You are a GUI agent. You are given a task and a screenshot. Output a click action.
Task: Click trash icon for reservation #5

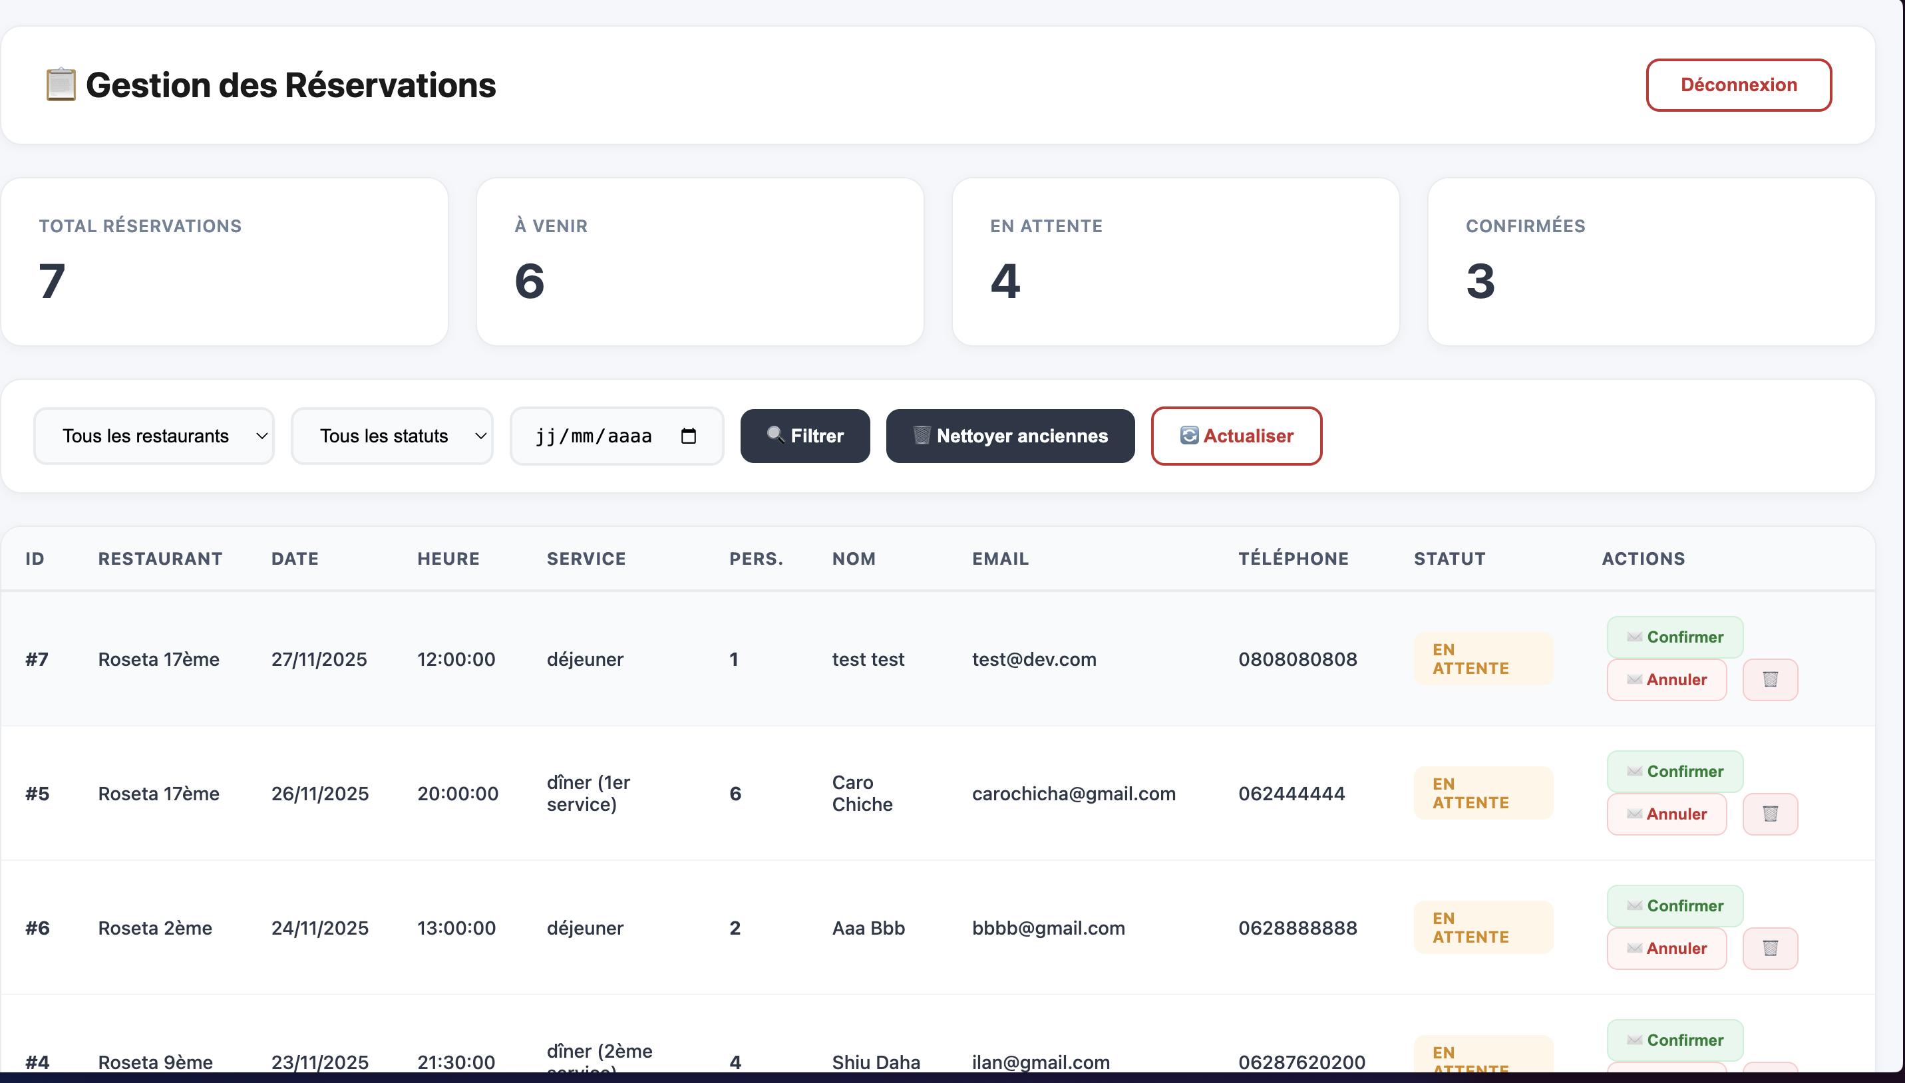pos(1770,814)
